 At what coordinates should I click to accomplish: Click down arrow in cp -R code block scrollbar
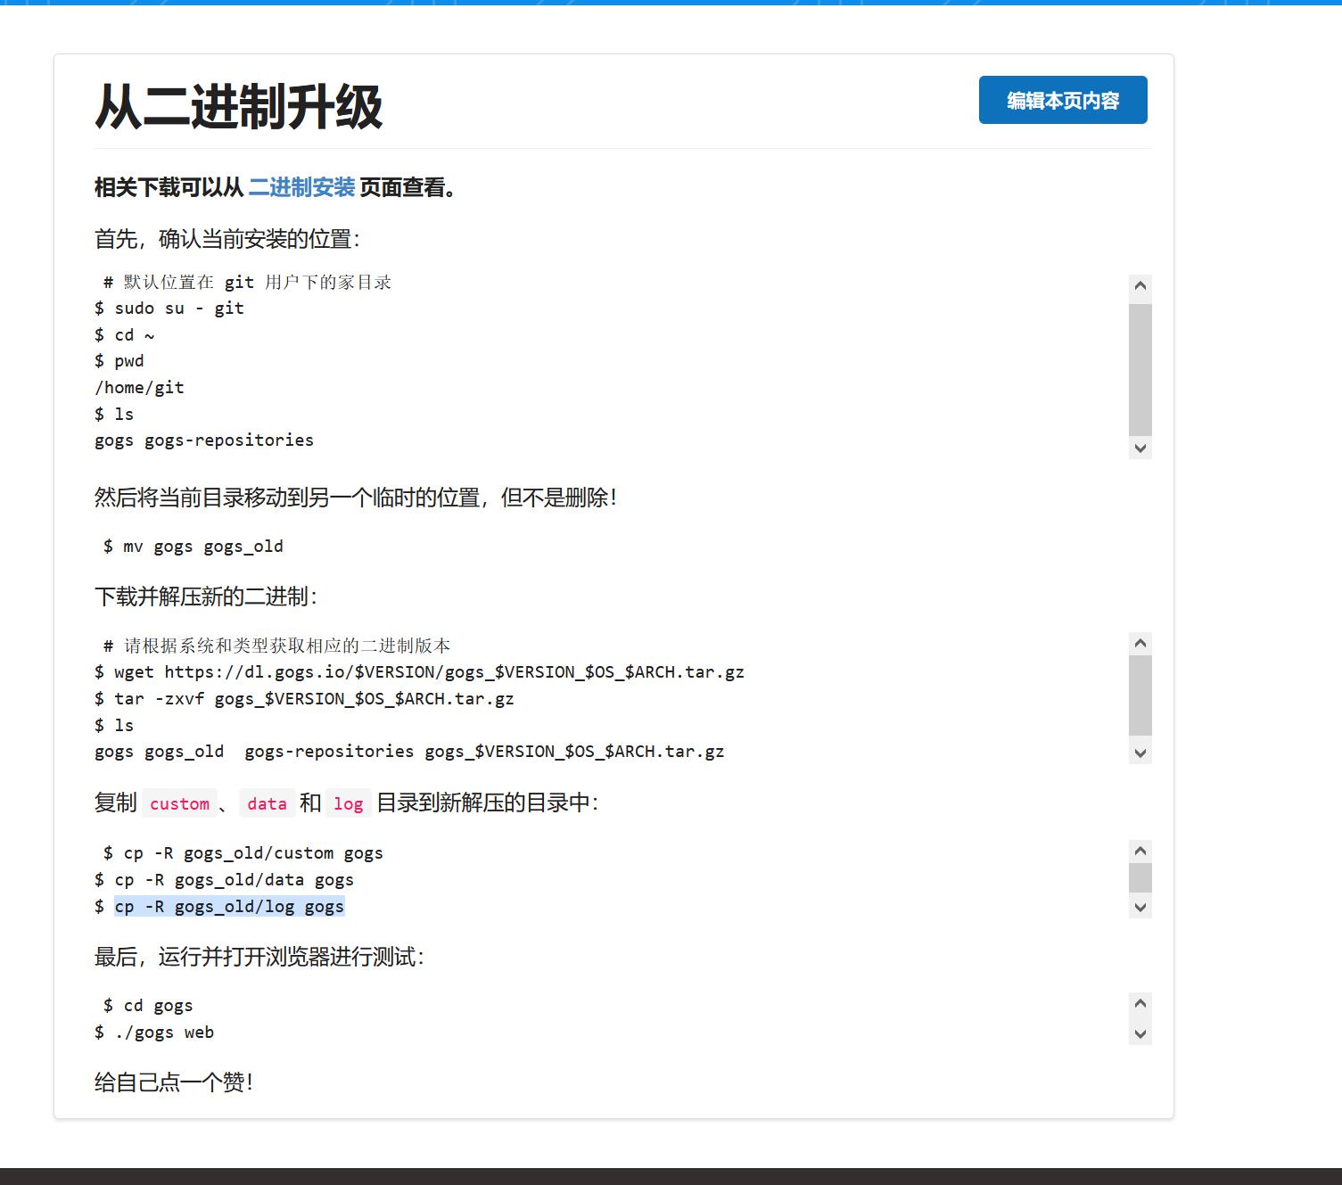(x=1140, y=908)
